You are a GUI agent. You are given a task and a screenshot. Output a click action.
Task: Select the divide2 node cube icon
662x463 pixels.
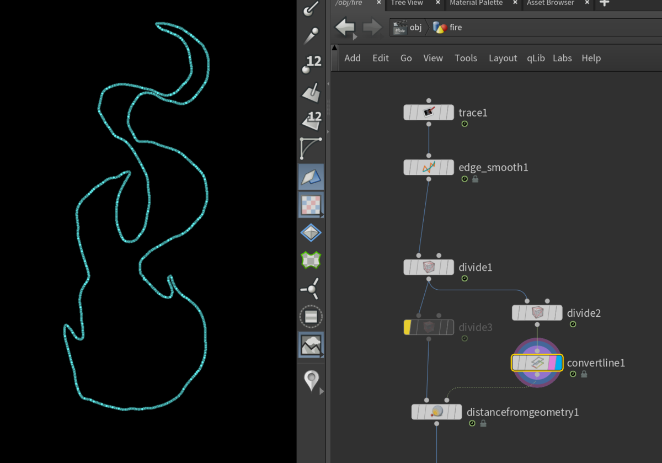(x=537, y=313)
